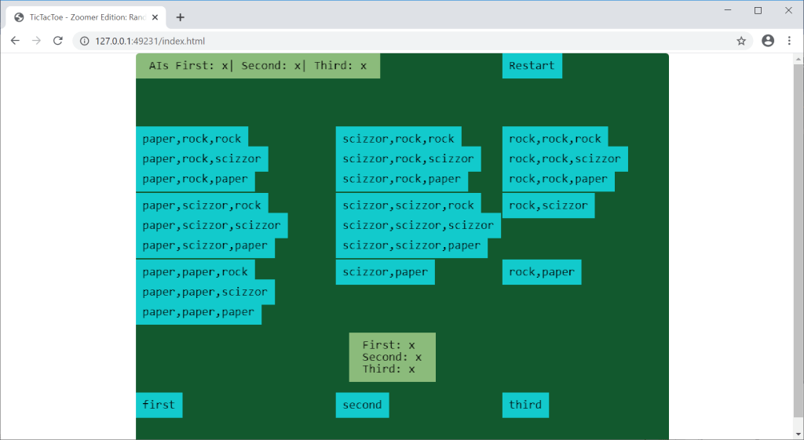The width and height of the screenshot is (804, 440).
Task: Reload the page with the refresh icon
Action: [57, 41]
